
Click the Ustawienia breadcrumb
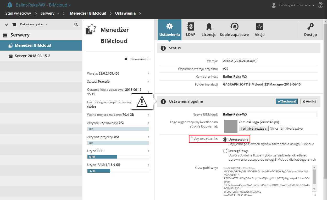[125, 13]
